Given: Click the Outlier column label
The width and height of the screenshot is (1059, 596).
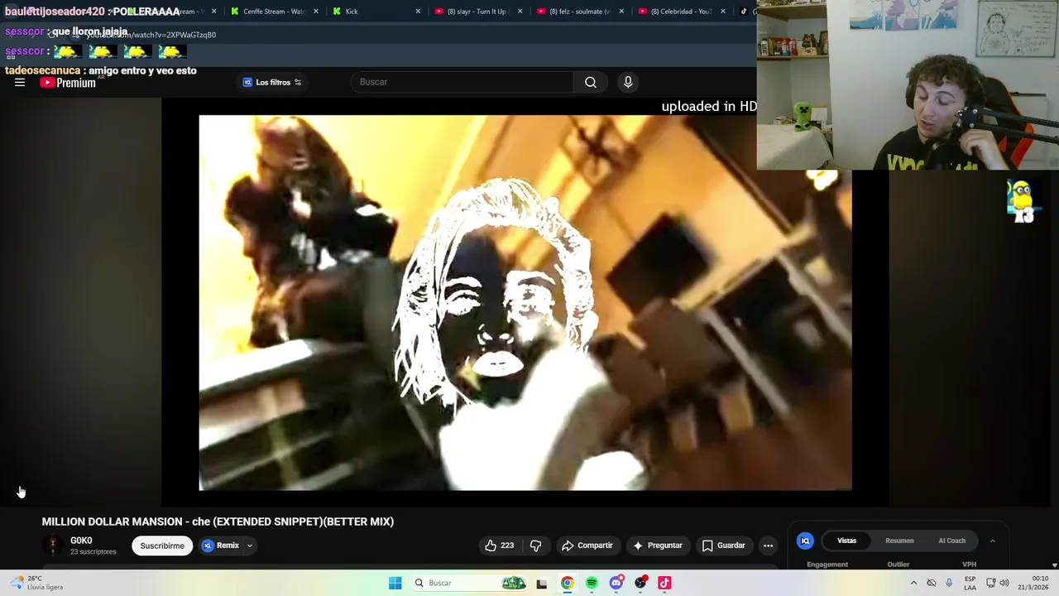Looking at the screenshot, I should pos(898,565).
